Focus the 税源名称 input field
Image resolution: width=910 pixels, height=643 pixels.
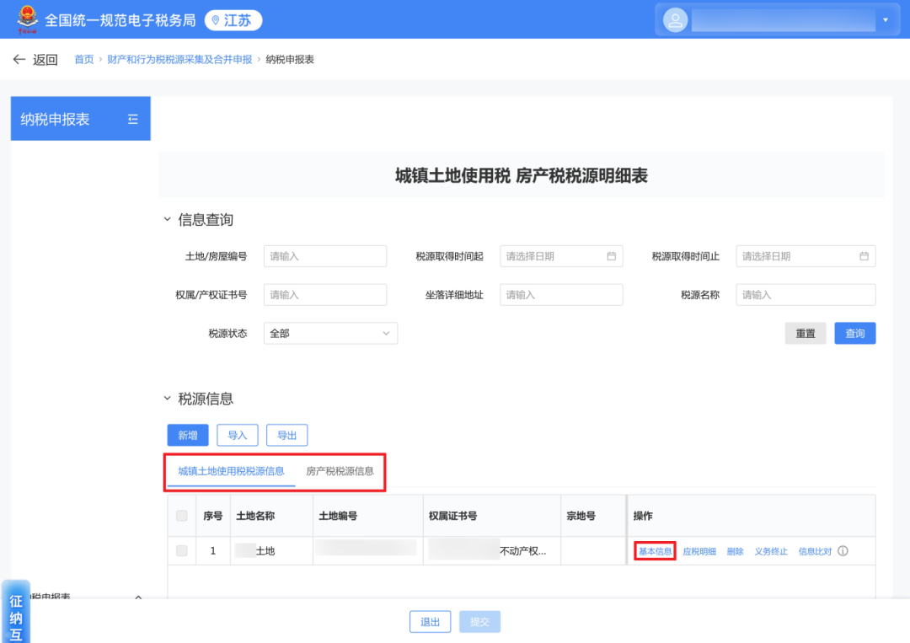tap(806, 295)
